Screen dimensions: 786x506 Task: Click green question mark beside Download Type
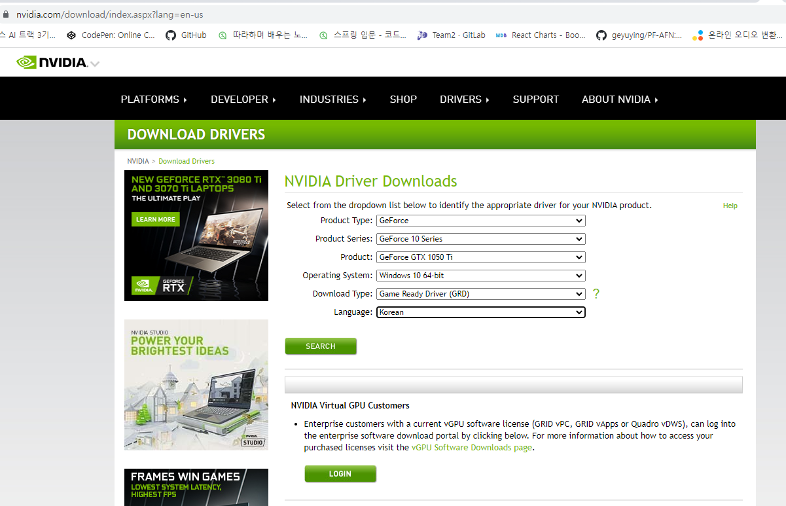pyautogui.click(x=596, y=294)
